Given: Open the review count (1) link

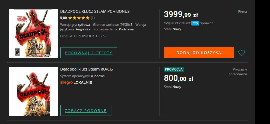Looking at the screenshot, I should pyautogui.click(x=93, y=18).
